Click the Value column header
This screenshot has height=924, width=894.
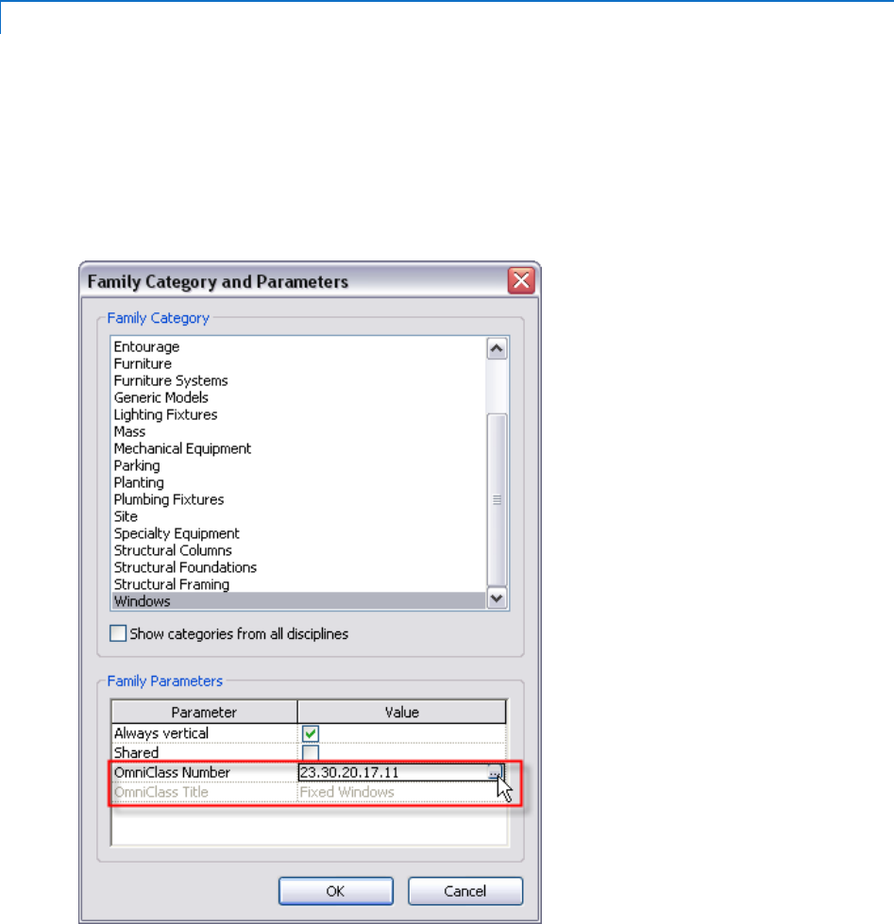(x=402, y=712)
